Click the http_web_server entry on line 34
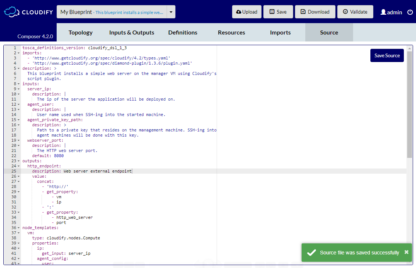 75,217
